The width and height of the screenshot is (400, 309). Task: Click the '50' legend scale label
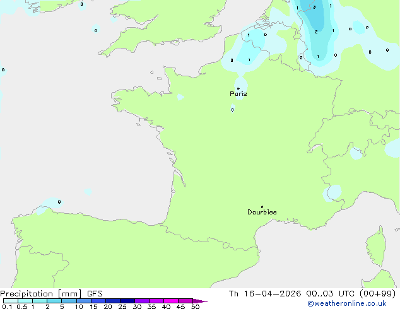pyautogui.click(x=196, y=306)
